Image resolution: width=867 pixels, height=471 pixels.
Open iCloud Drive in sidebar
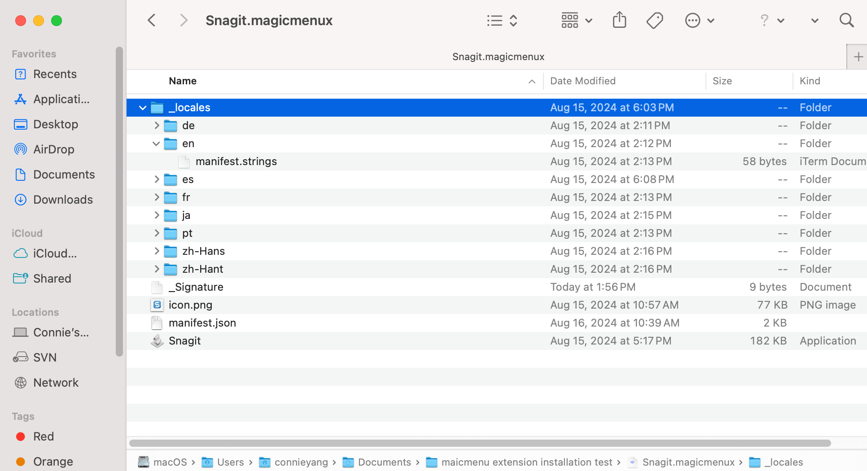tap(55, 253)
